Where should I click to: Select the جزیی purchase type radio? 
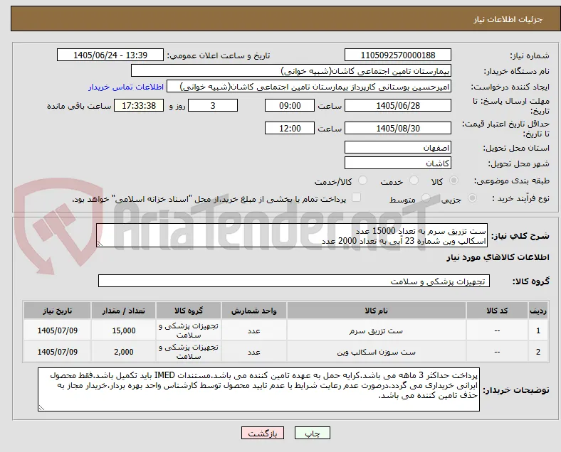point(472,198)
